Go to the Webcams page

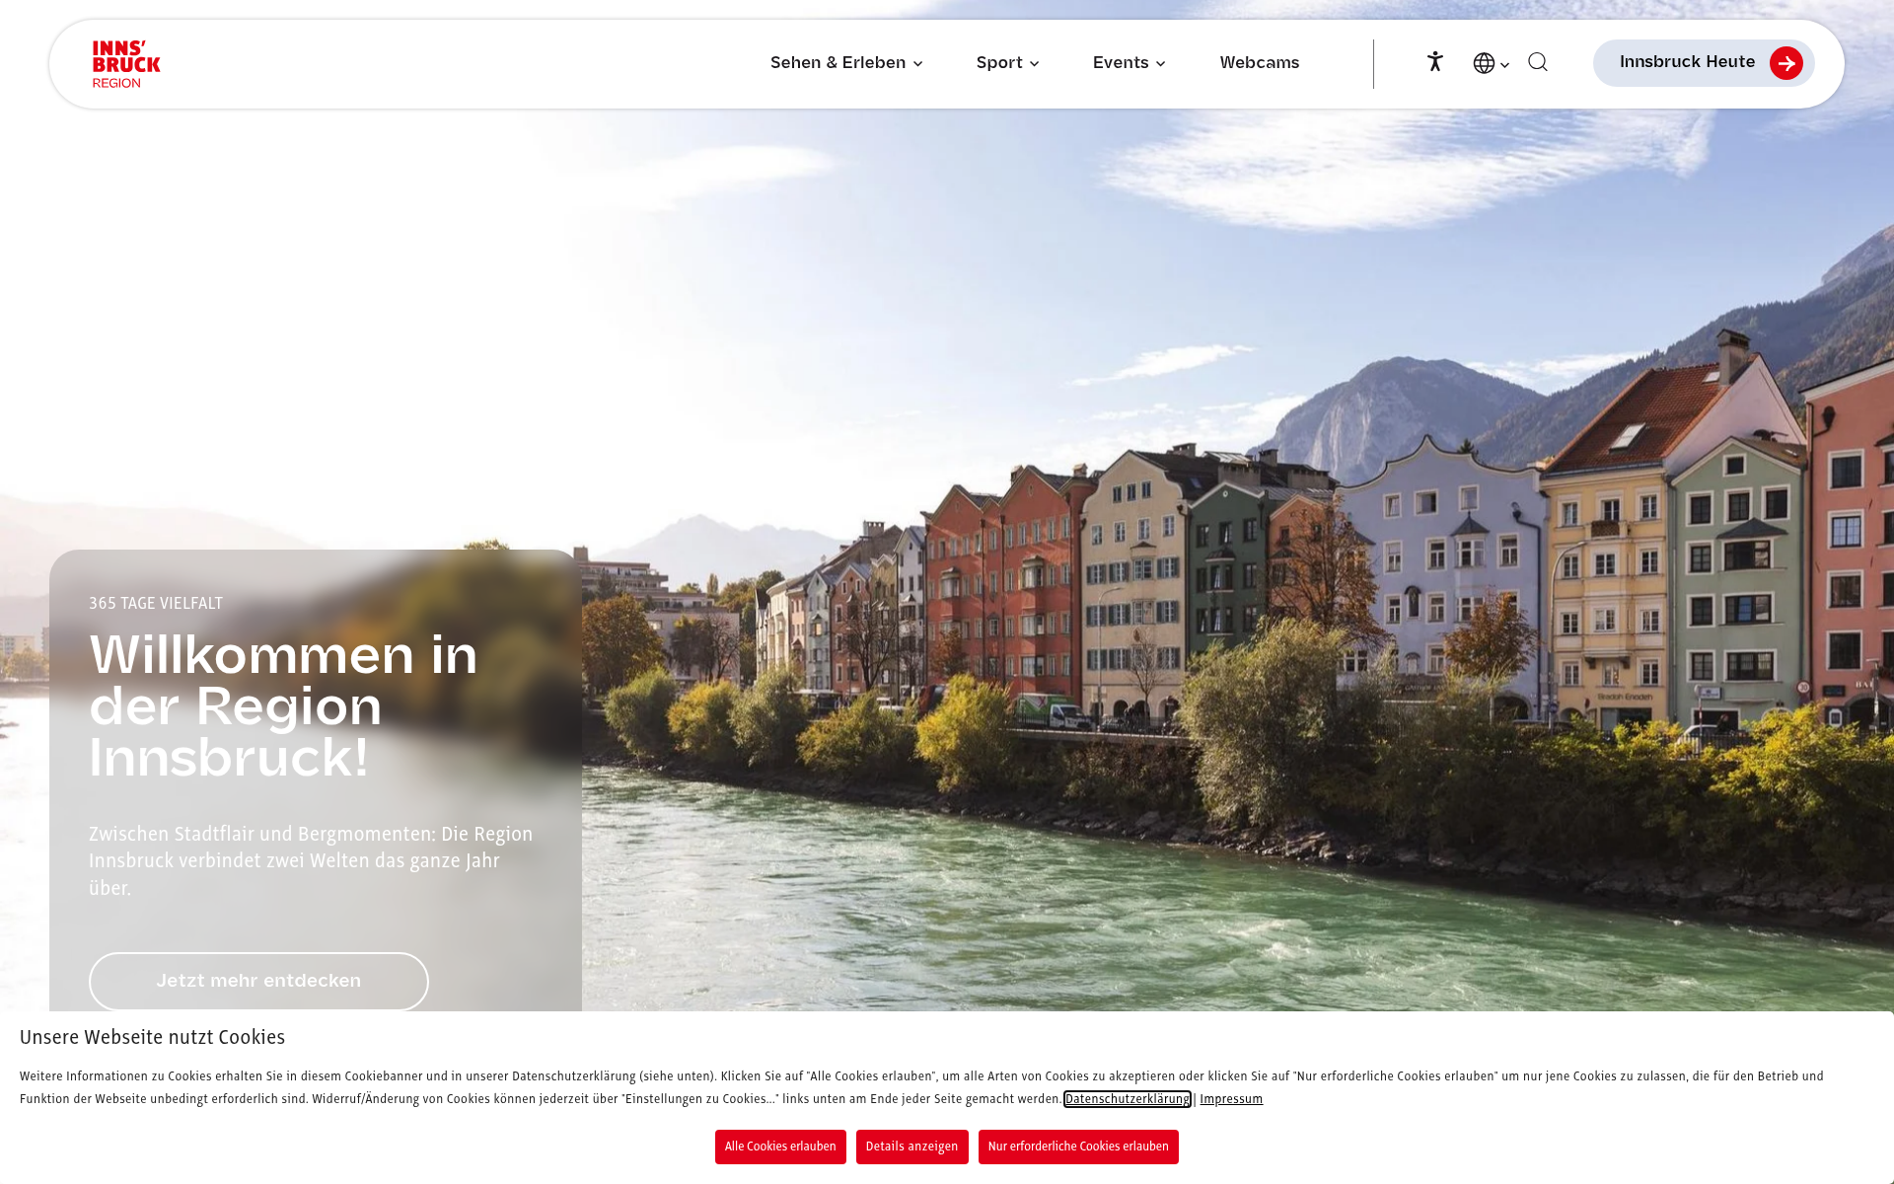[x=1260, y=63]
